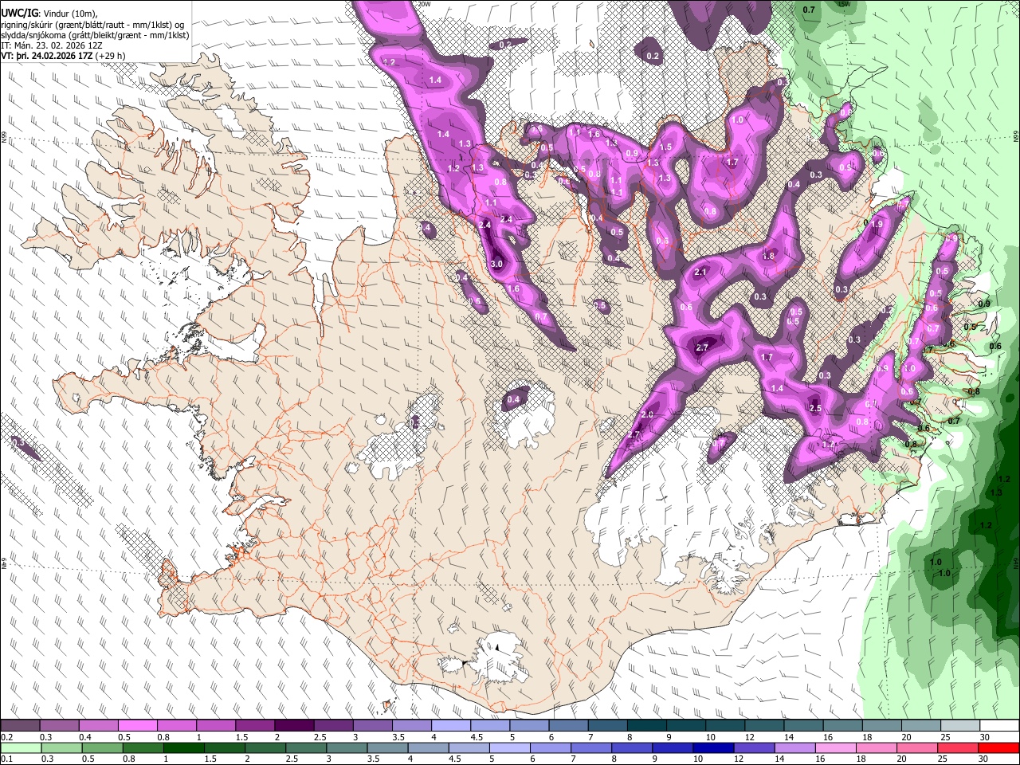Click the '25' label in the top legend row
The height and width of the screenshot is (765, 1020).
click(x=944, y=737)
